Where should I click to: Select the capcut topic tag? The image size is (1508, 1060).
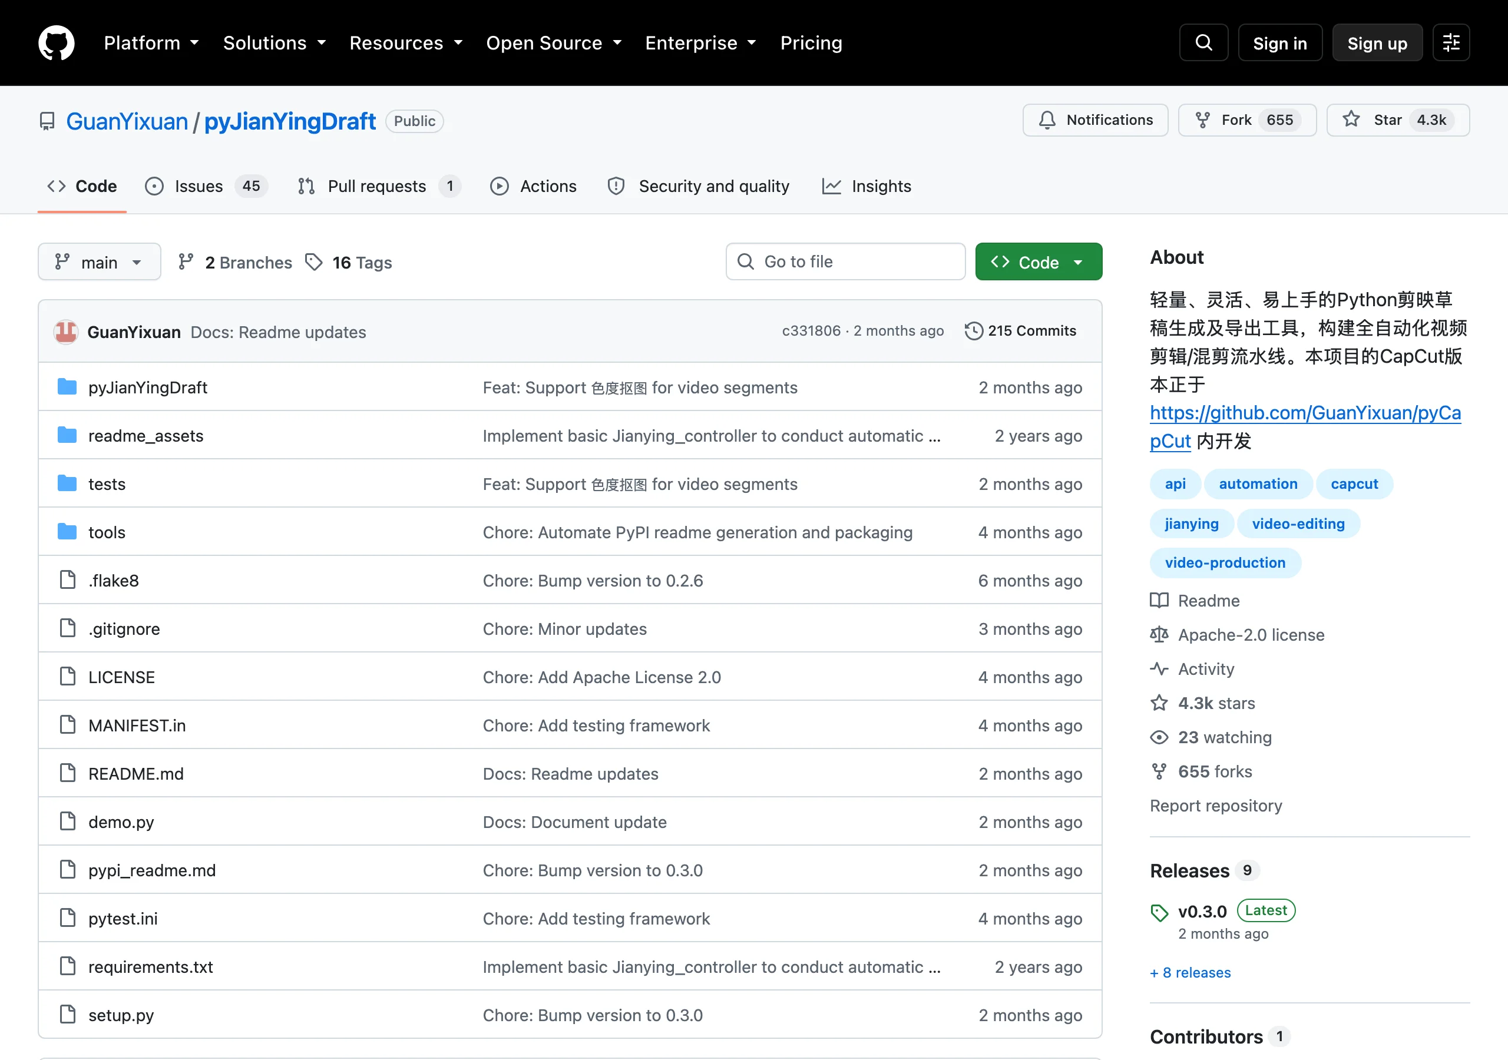[x=1354, y=484]
